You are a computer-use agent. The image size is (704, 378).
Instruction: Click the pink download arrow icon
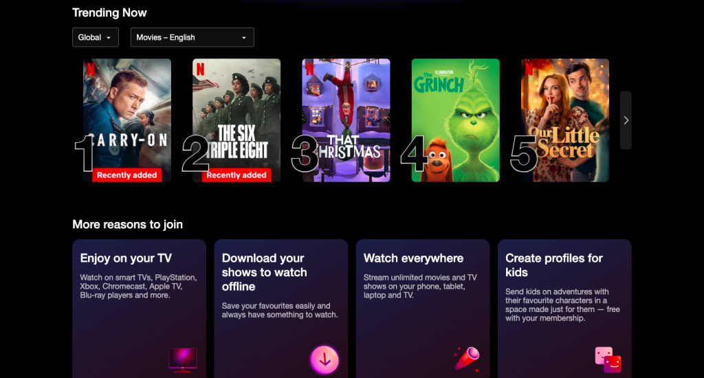(x=324, y=360)
